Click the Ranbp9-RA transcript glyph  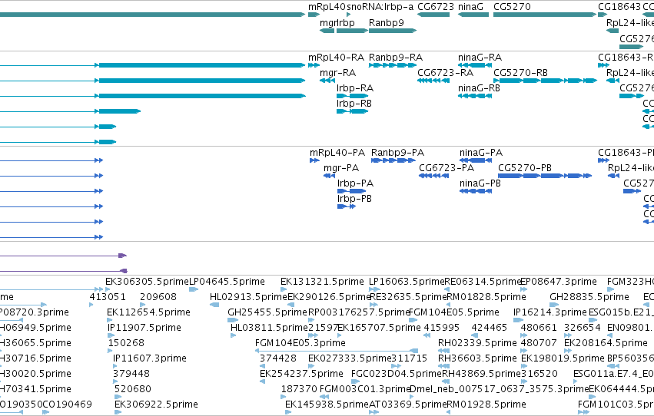coord(393,65)
